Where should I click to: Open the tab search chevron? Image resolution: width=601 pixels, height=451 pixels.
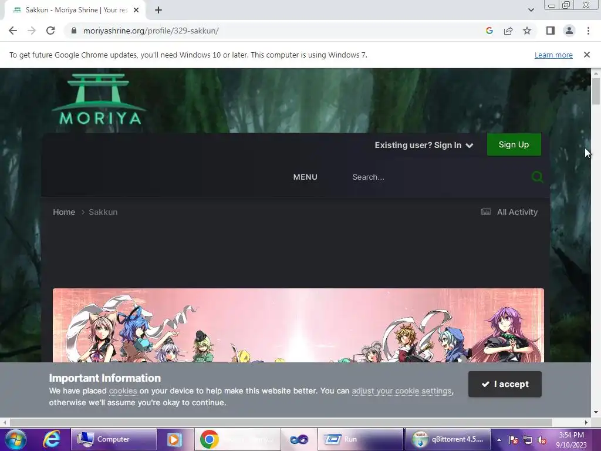click(531, 10)
